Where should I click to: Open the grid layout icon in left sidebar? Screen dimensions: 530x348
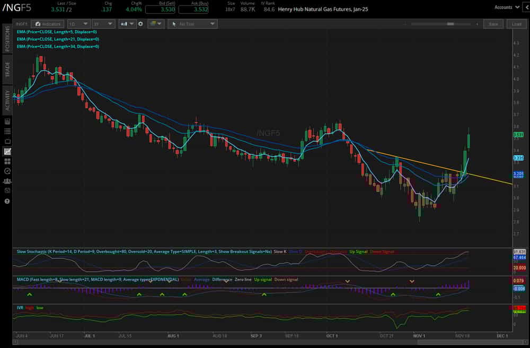tap(7, 161)
